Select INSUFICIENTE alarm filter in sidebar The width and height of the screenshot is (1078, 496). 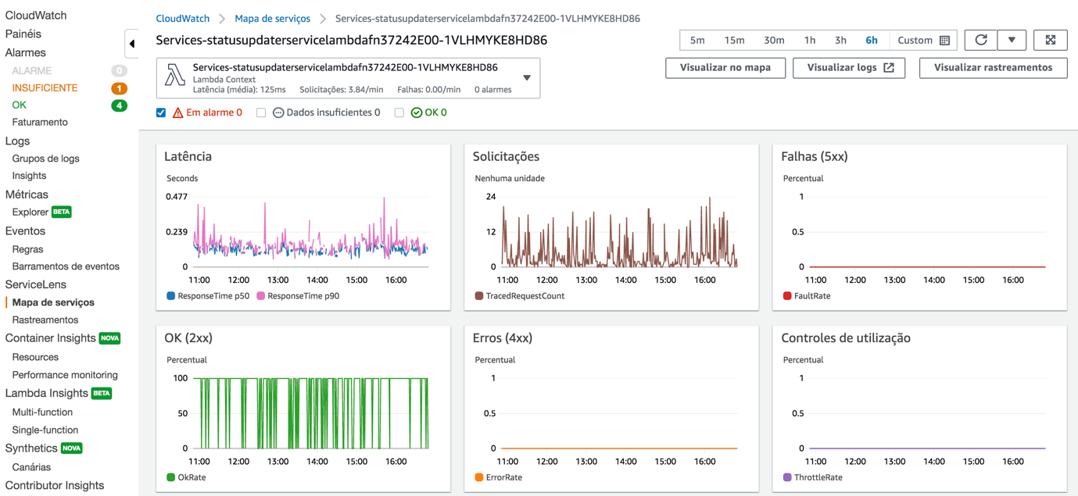click(x=45, y=88)
